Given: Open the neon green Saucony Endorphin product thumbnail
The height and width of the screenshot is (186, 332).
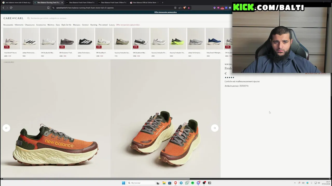Looking at the screenshot, I should 177,39.
